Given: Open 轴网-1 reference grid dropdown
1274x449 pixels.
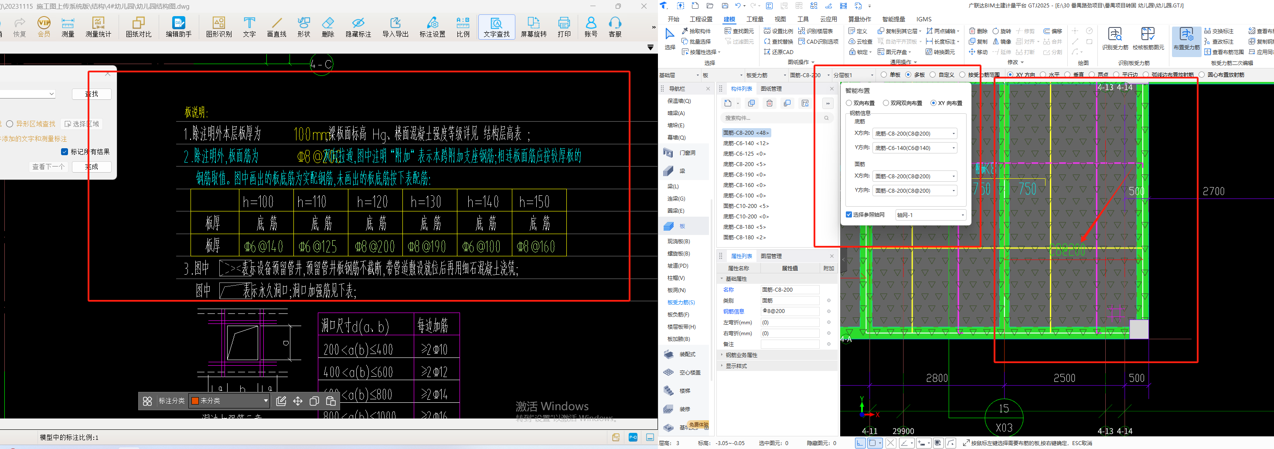Looking at the screenshot, I should 931,215.
